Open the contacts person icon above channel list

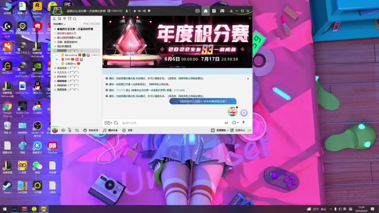(x=54, y=18)
